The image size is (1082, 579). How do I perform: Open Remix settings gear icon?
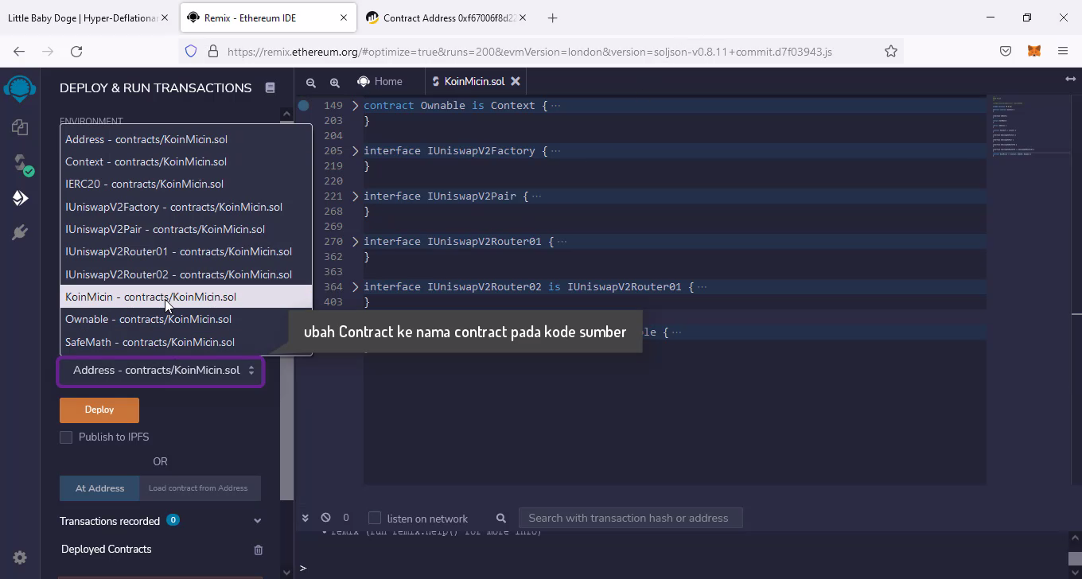(20, 558)
